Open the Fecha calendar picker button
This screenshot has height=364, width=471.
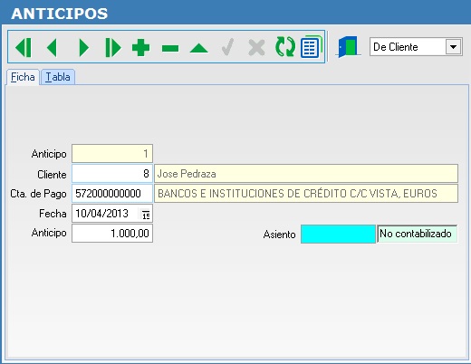(x=146, y=214)
